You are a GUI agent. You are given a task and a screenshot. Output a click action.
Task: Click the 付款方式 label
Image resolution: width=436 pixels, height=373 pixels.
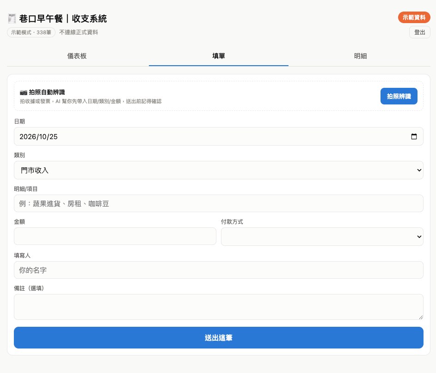click(x=232, y=222)
